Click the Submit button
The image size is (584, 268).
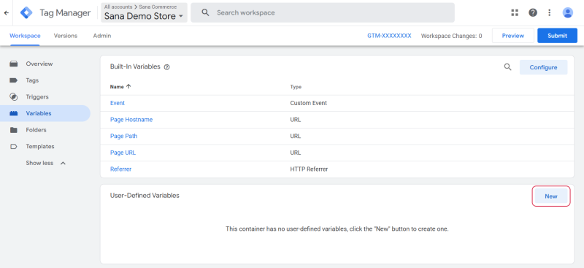tap(557, 36)
